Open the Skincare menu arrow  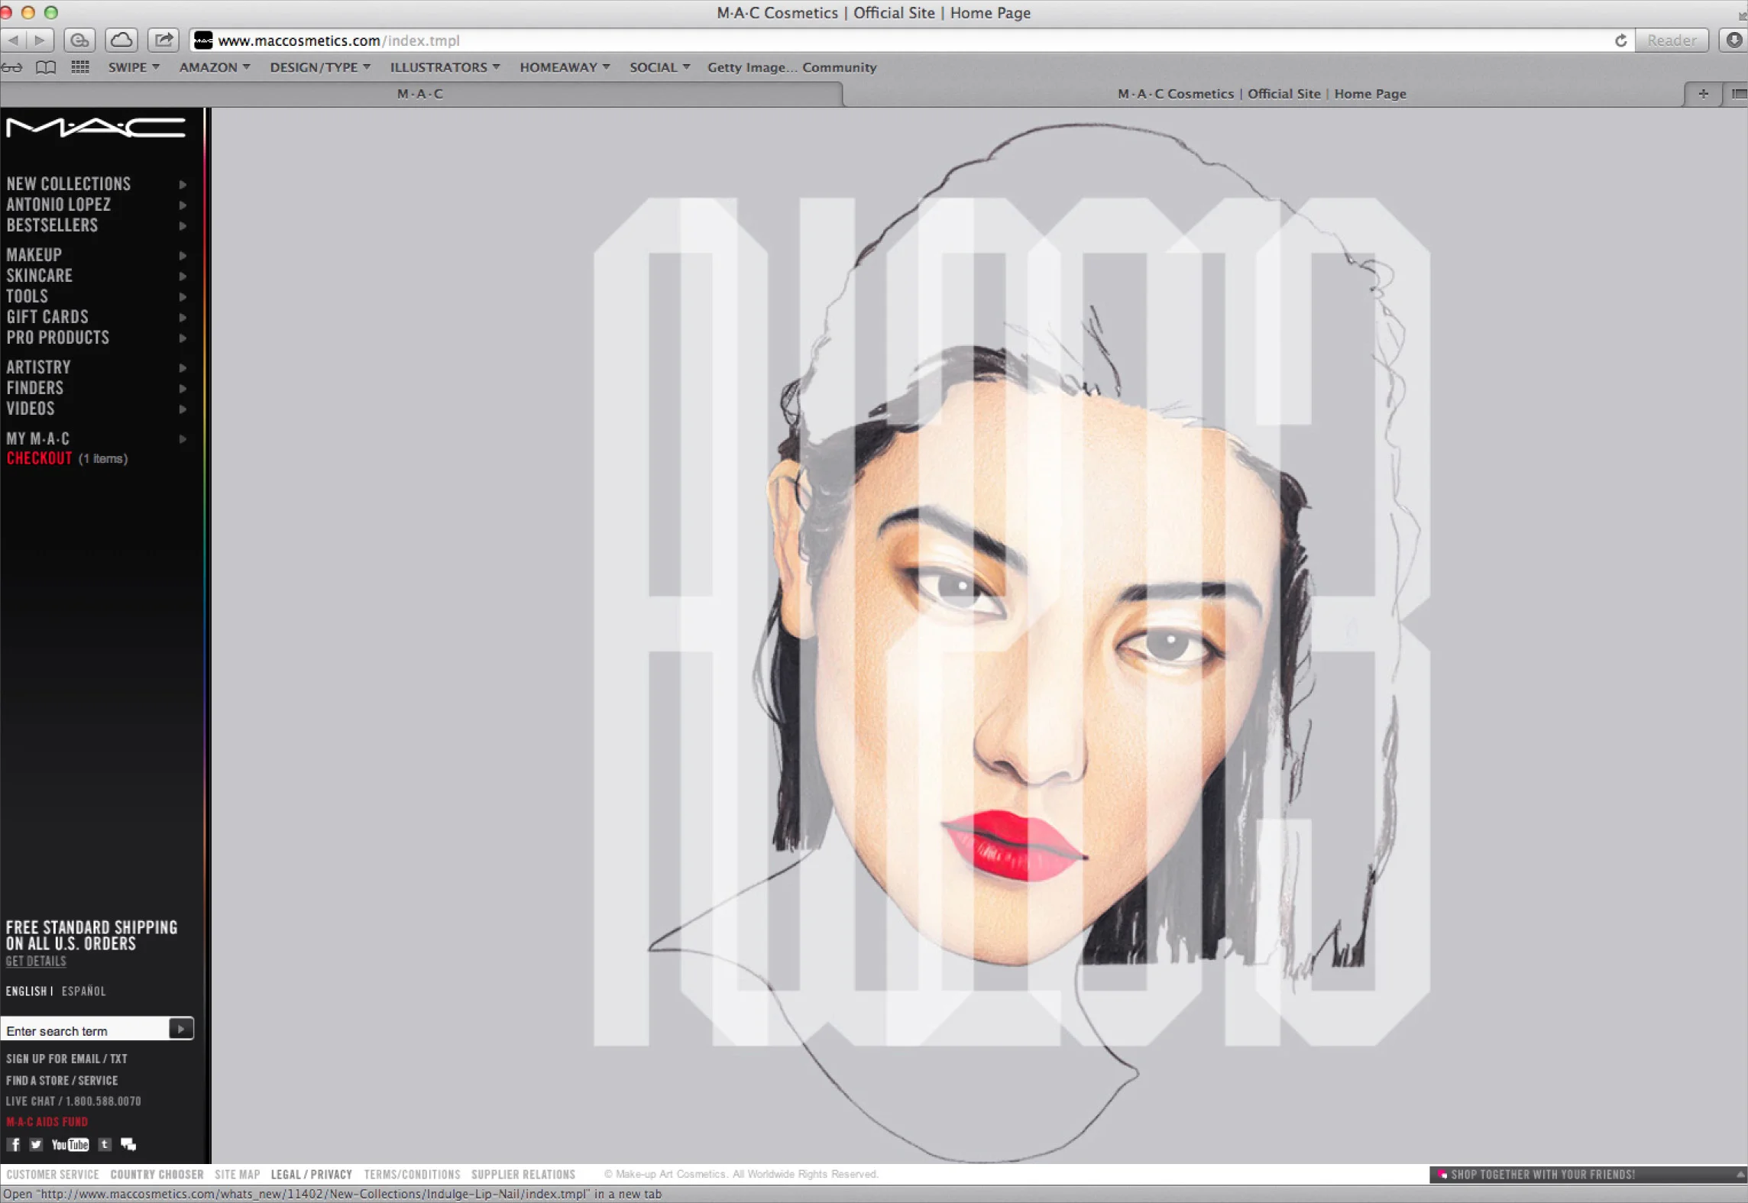click(183, 276)
